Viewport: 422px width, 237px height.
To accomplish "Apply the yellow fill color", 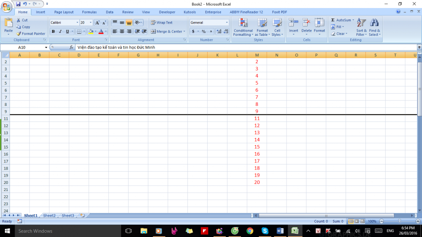I will coord(91,32).
